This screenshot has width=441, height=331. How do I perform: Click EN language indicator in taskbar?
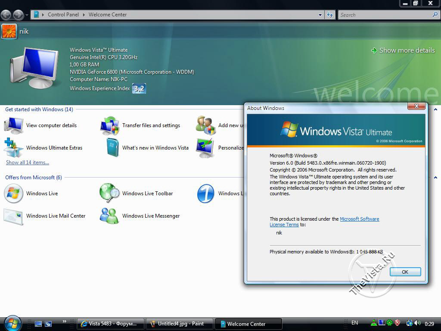pos(355,323)
